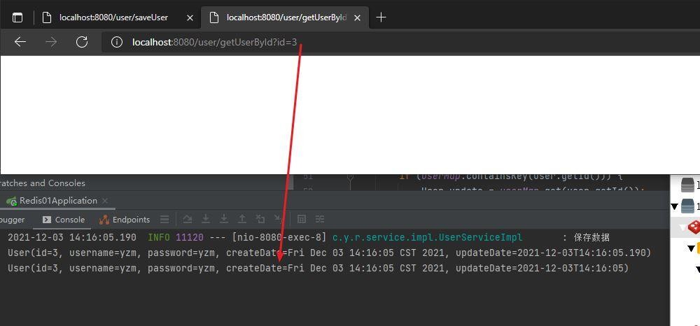700x326 pixels.
Task: Open the site information icon in address bar
Action: coord(117,42)
